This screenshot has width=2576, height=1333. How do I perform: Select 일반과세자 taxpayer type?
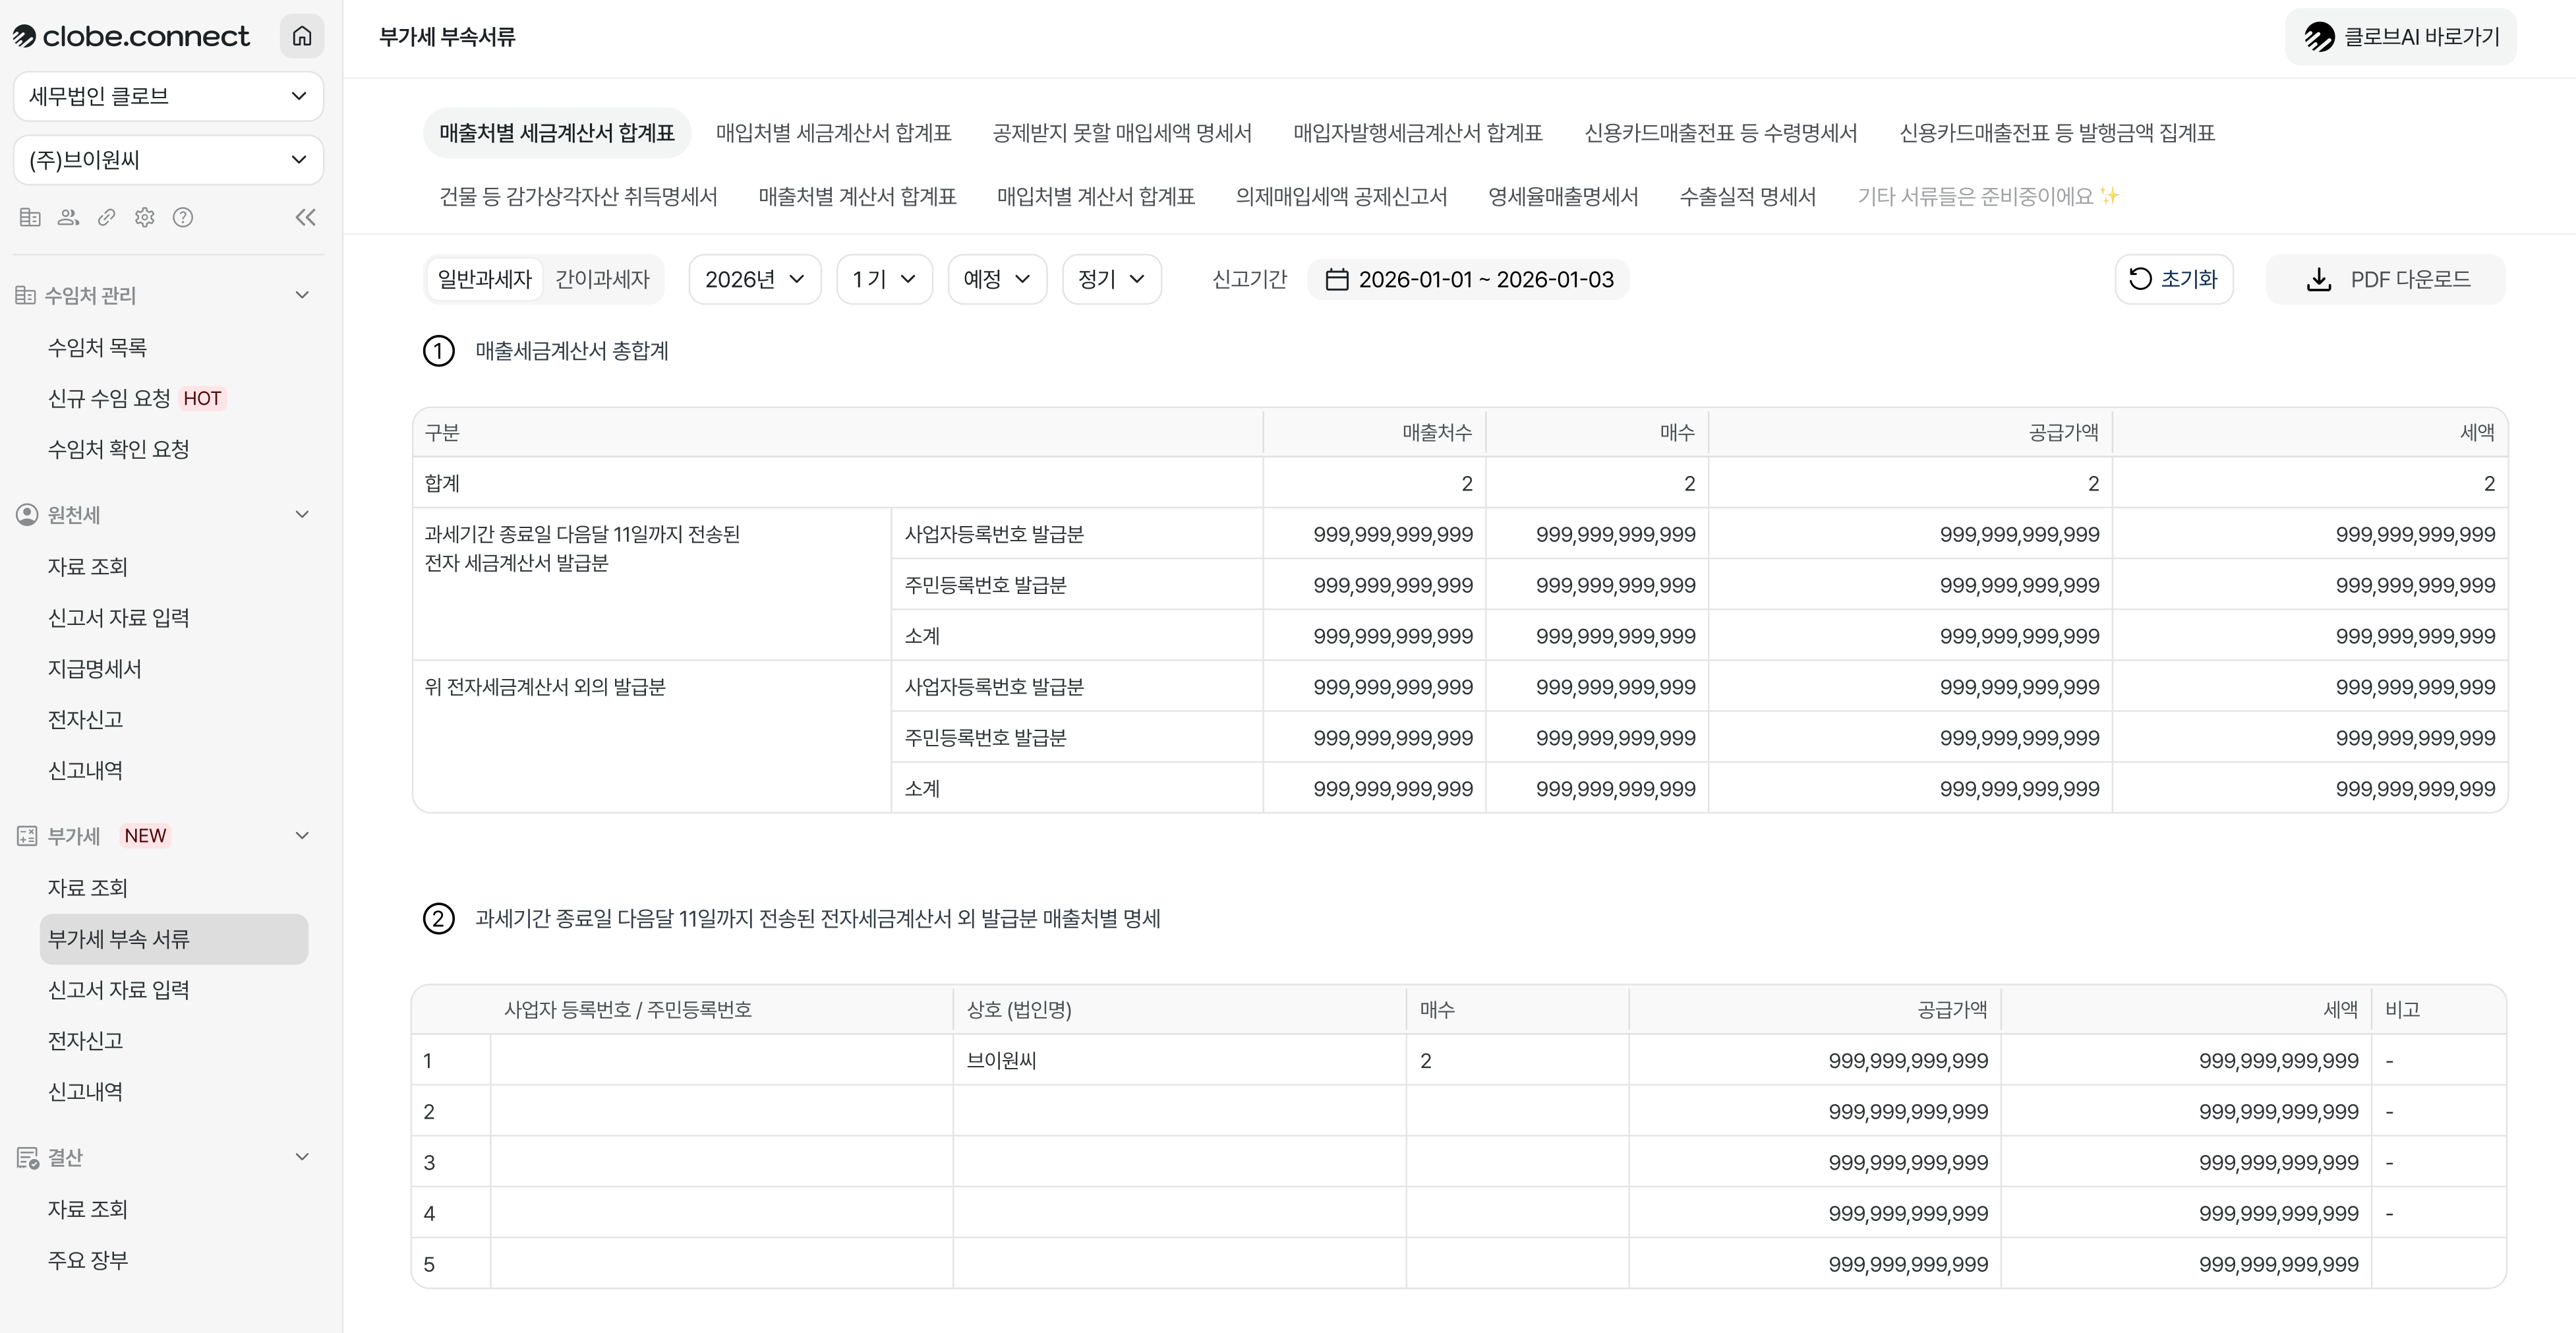point(485,279)
